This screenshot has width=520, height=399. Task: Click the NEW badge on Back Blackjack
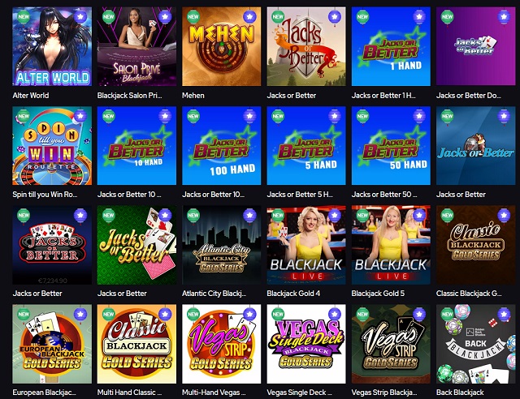[447, 314]
